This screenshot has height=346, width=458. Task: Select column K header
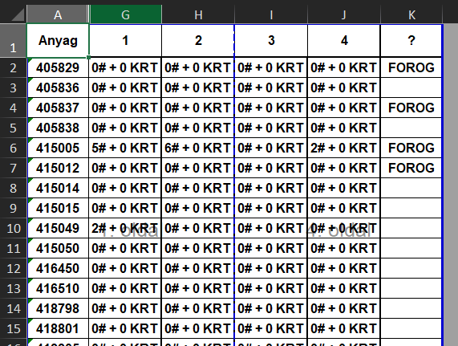tap(411, 14)
